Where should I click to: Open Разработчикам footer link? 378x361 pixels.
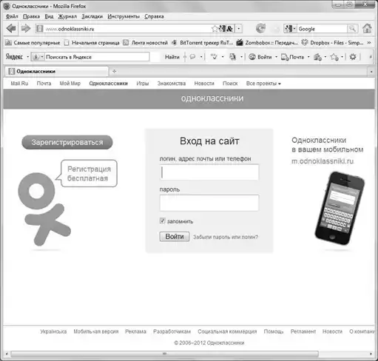[x=172, y=331]
